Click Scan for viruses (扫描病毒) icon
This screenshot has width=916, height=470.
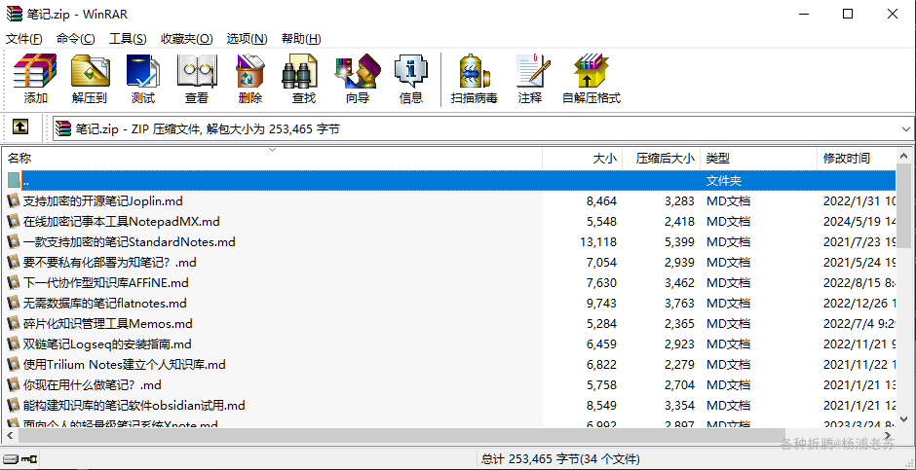tap(474, 79)
